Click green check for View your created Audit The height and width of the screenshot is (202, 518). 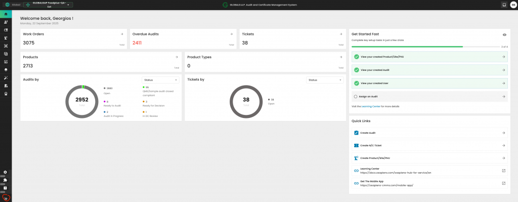pos(357,70)
